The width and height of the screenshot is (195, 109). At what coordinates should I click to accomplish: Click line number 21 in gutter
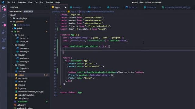tap(55, 72)
